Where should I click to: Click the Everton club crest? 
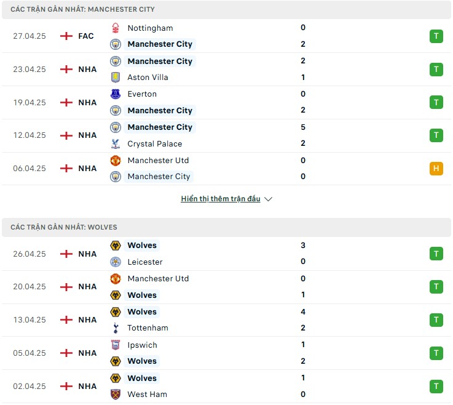[x=116, y=94]
